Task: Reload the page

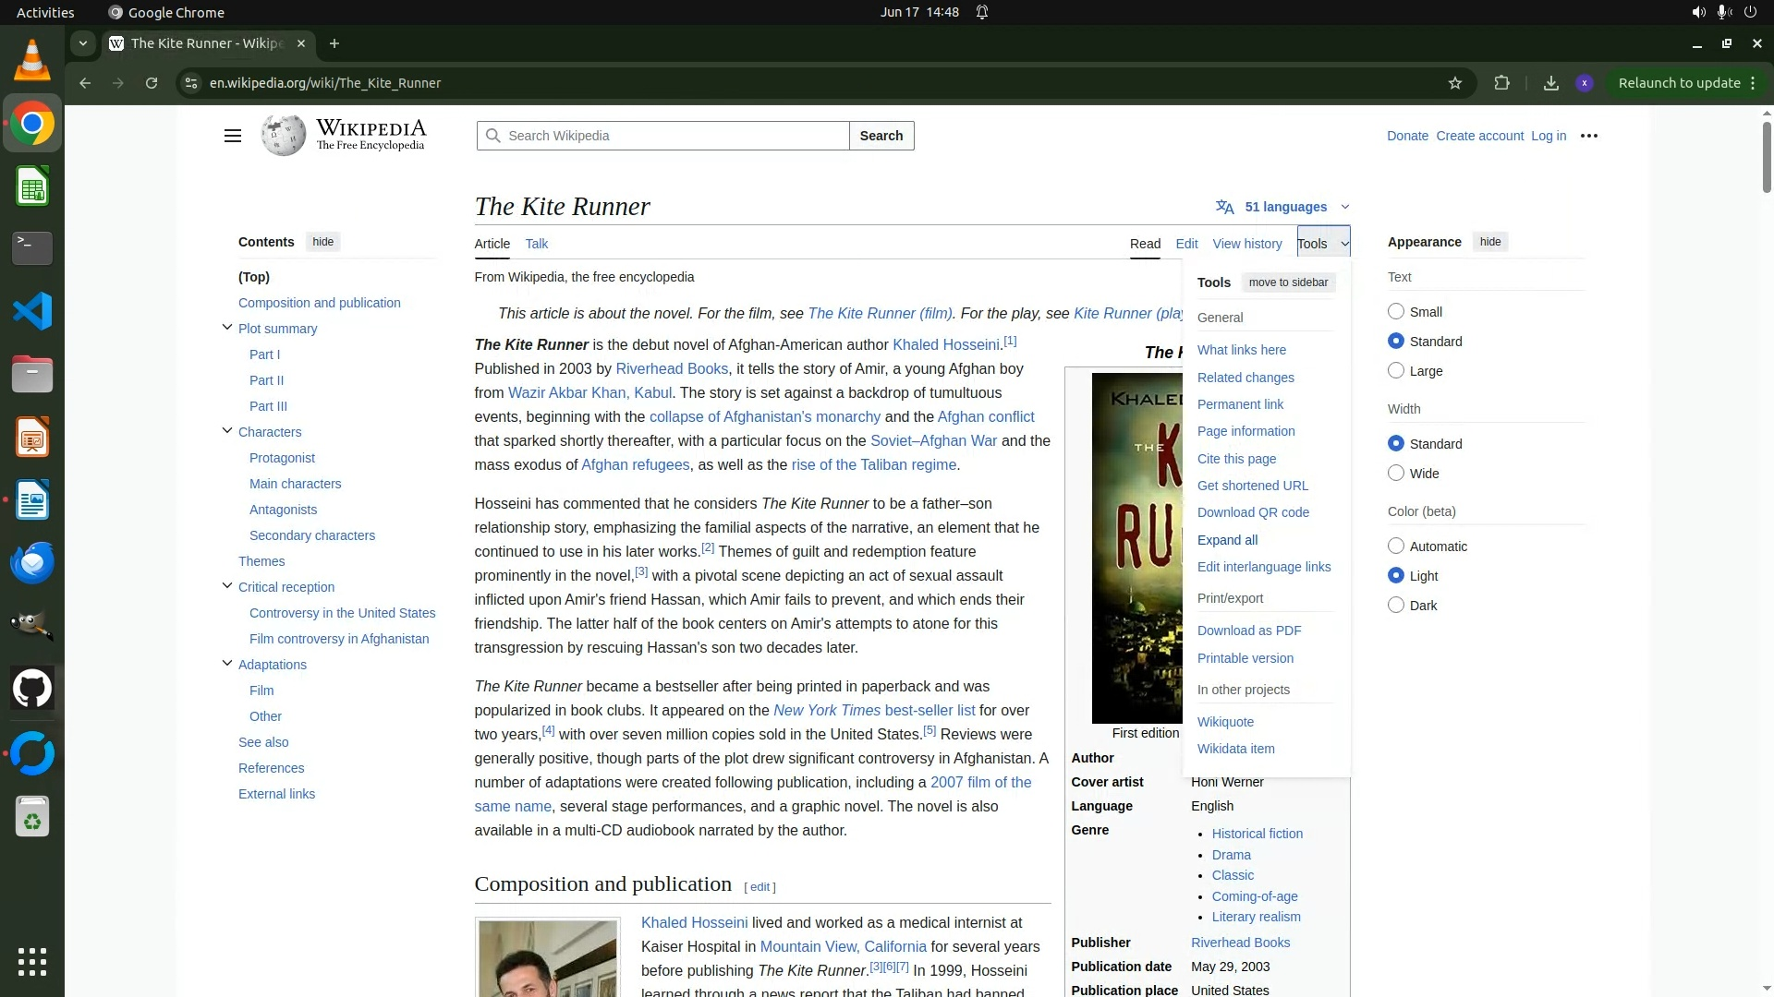Action: [152, 83]
